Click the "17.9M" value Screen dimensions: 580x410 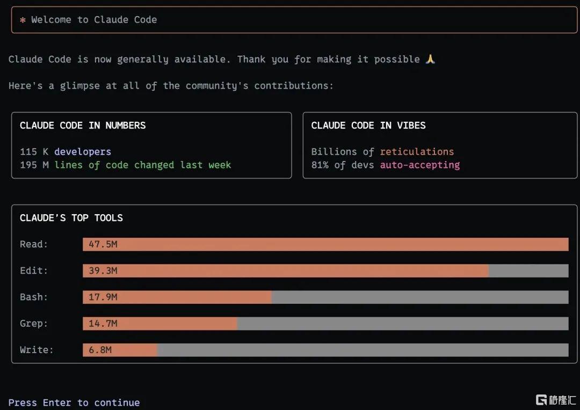pos(103,297)
